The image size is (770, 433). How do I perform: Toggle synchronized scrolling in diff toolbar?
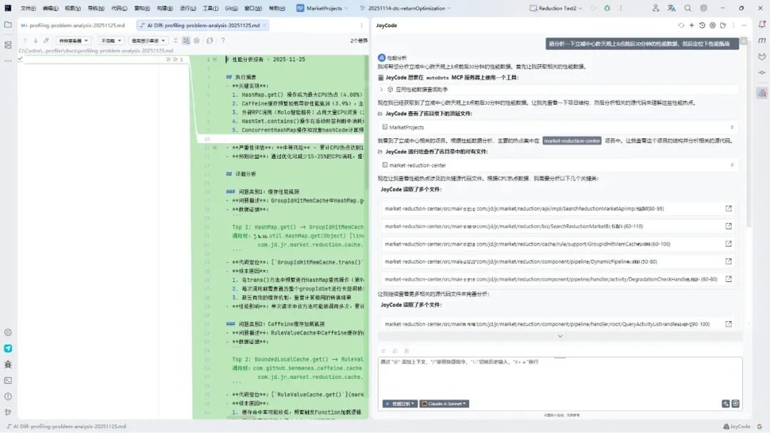(186, 41)
